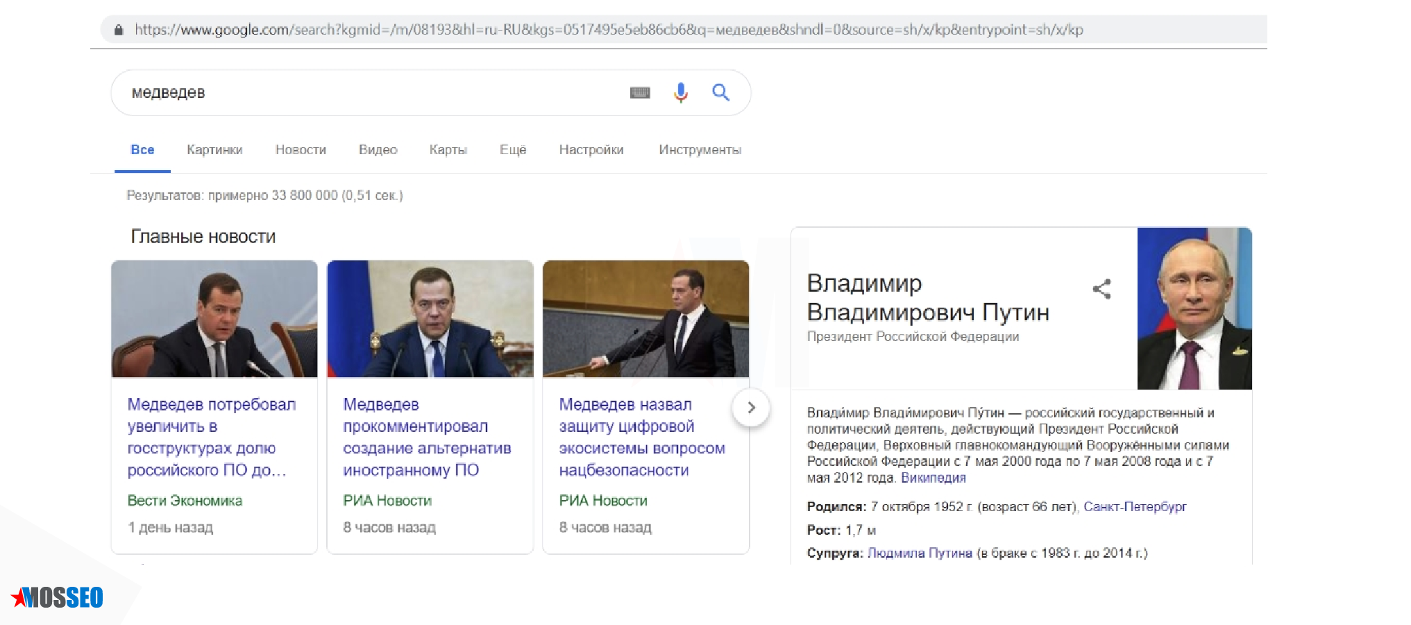Click the РИА Новости source on third card
The image size is (1411, 625).
click(603, 501)
